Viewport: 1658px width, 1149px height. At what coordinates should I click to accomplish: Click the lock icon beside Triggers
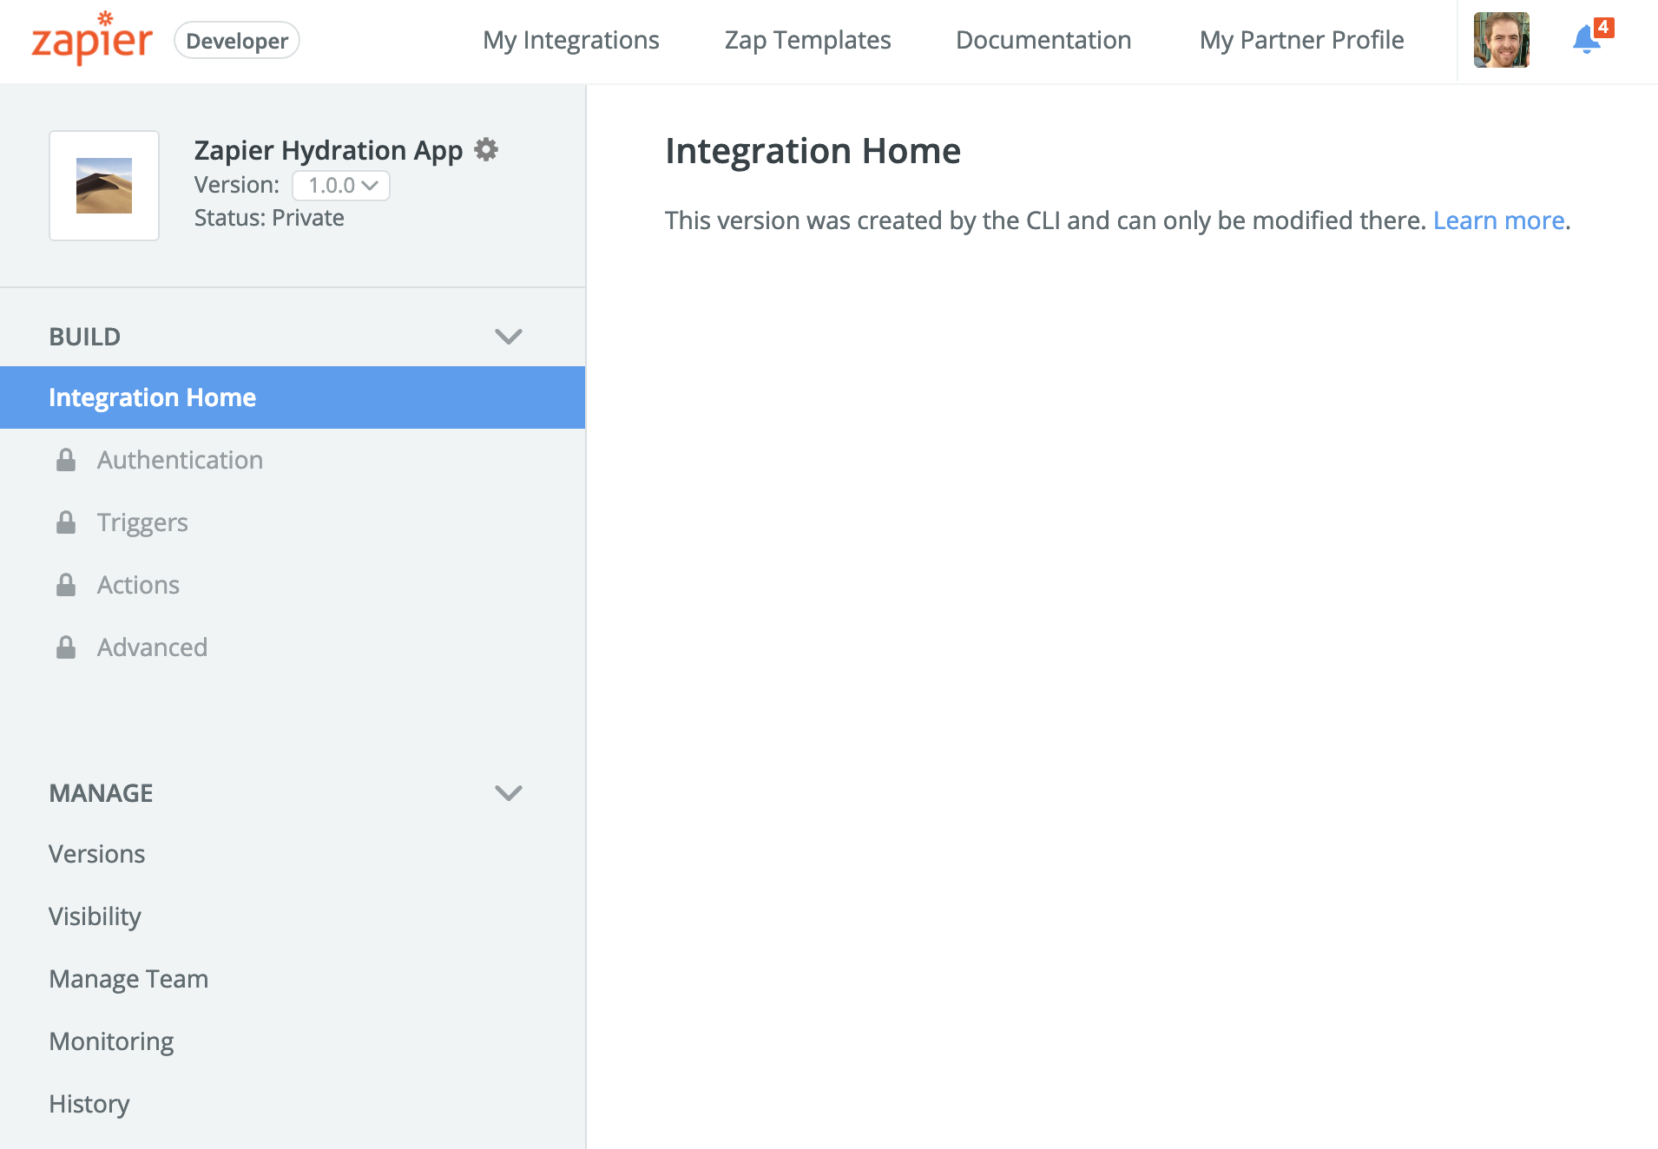pyautogui.click(x=66, y=522)
